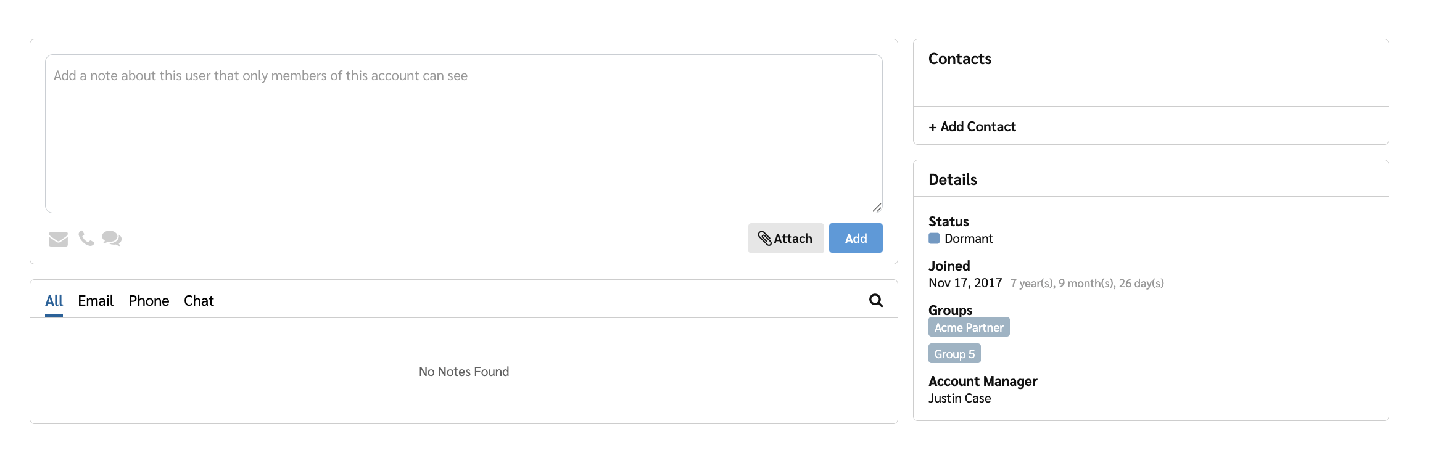1430x450 pixels.
Task: Click the Dormant status color square
Action: [x=934, y=239]
